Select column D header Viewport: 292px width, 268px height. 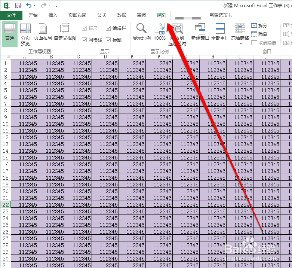point(105,57)
